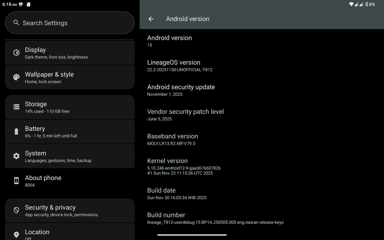Tap the back arrow in Android version header
The height and width of the screenshot is (240, 384).
tap(151, 19)
